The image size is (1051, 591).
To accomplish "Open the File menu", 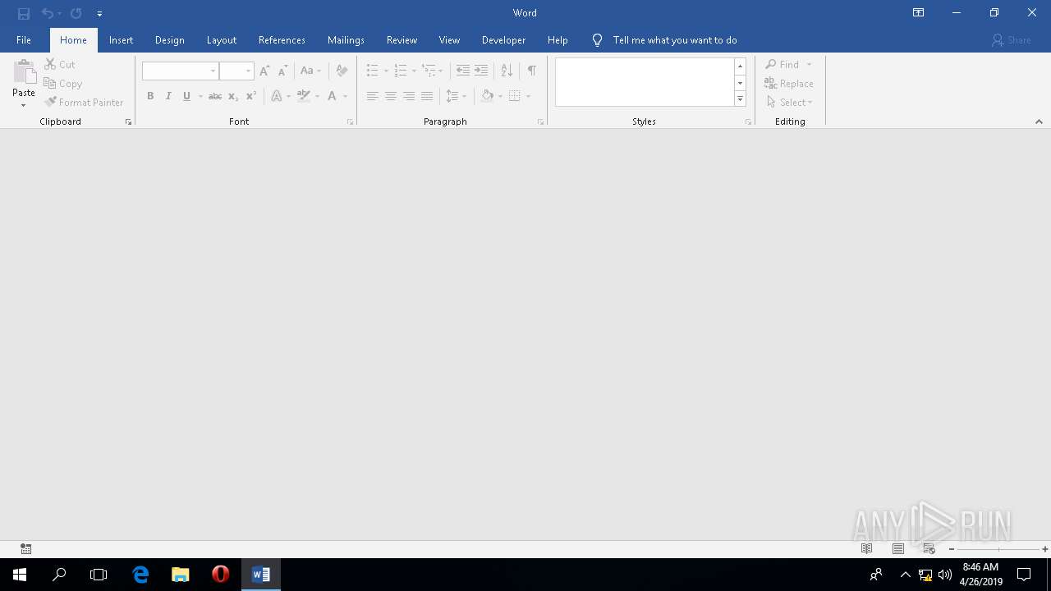I will pyautogui.click(x=24, y=40).
